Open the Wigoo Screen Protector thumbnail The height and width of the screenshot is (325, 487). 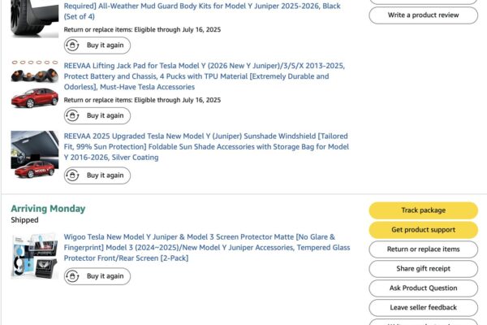click(34, 256)
